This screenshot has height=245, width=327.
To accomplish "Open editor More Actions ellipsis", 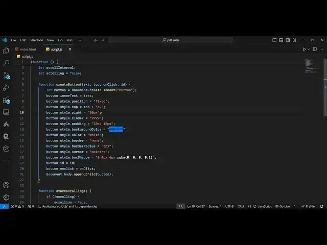I will pyautogui.click(x=321, y=49).
